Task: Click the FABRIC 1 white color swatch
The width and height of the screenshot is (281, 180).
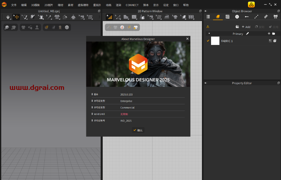Action: 215,41
